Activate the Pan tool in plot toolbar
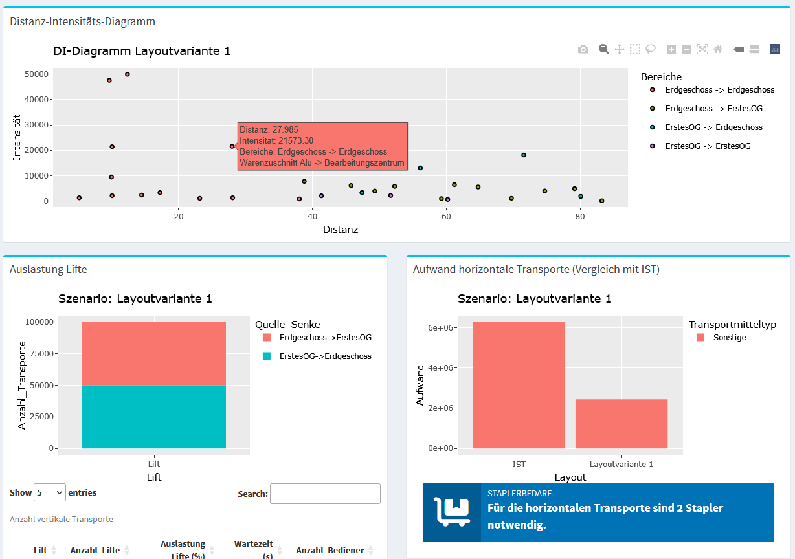This screenshot has height=559, width=795. point(619,49)
